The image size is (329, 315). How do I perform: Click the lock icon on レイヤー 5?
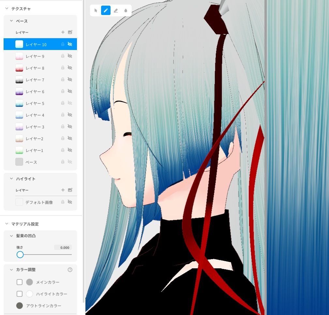63,103
